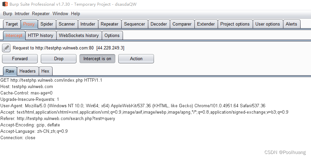Viewport: 311px width, 158px height.
Task: Switch to the Hex view tab
Action: tap(45, 71)
